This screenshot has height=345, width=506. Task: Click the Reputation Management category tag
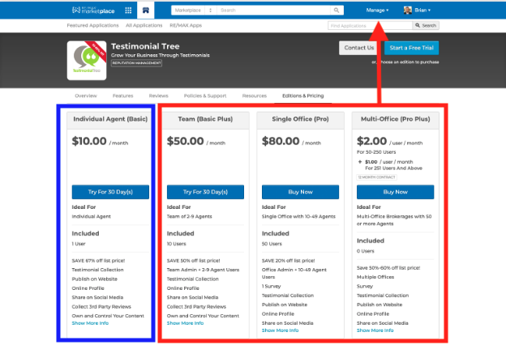tap(136, 63)
